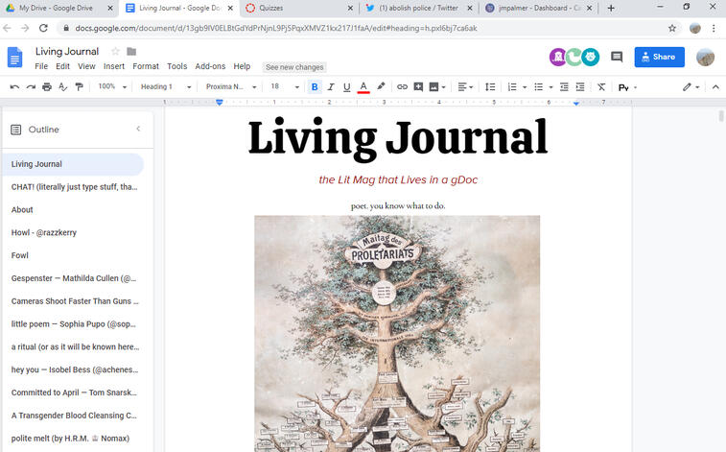Open a new browser tab
This screenshot has height=452, width=726.
[611, 8]
